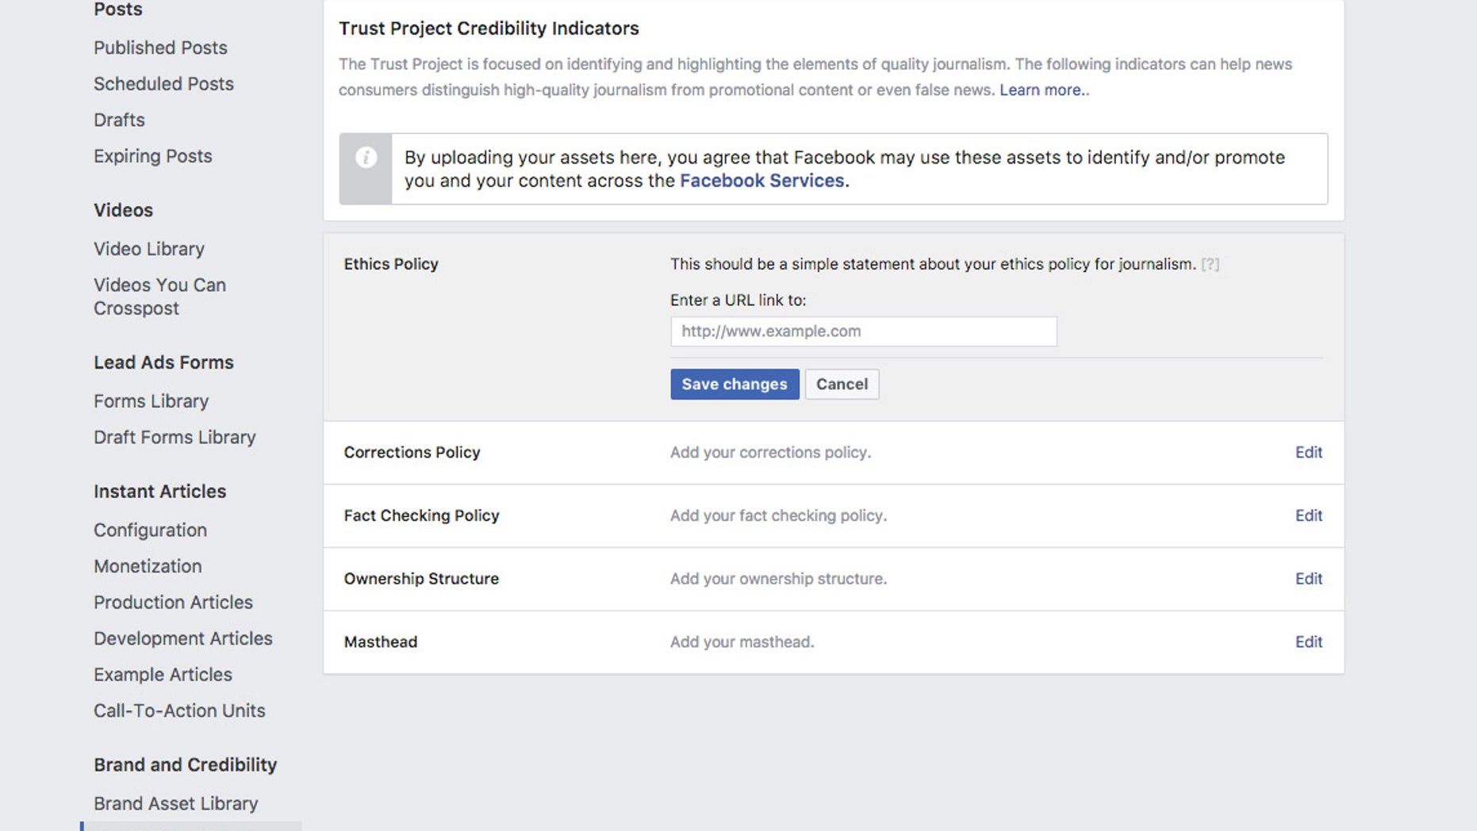Open Scheduled Posts section
This screenshot has height=831, width=1477.
[x=163, y=84]
